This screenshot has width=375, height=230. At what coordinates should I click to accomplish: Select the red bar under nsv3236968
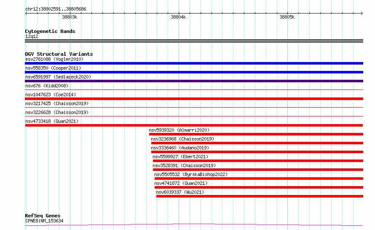(x=257, y=143)
